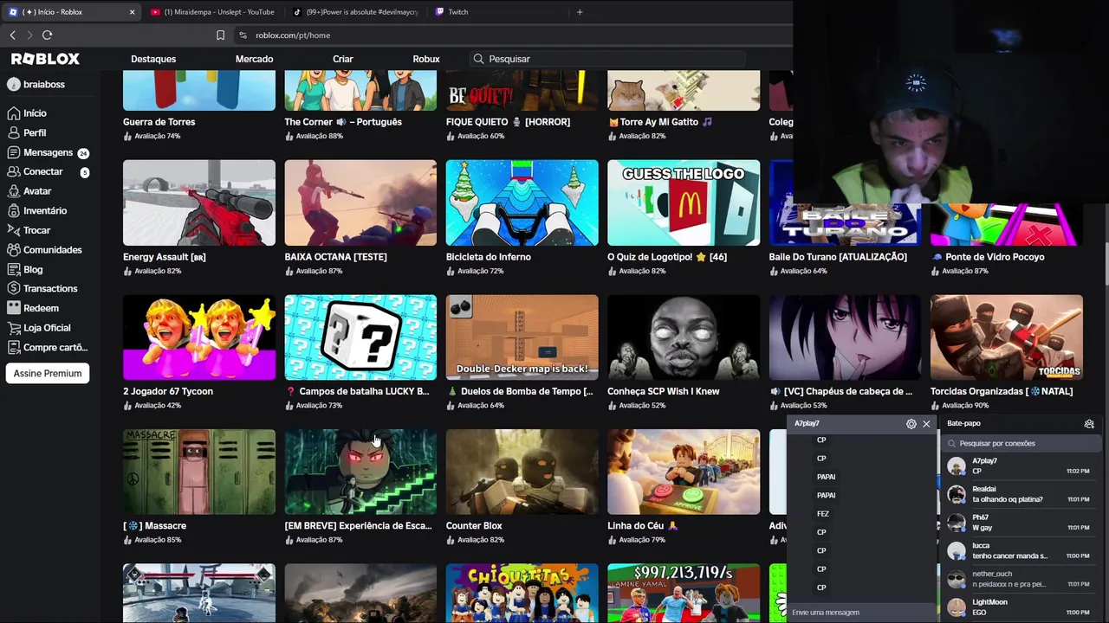The height and width of the screenshot is (623, 1109).
Task: Open the Counter Blox thumbnail
Action: [522, 472]
